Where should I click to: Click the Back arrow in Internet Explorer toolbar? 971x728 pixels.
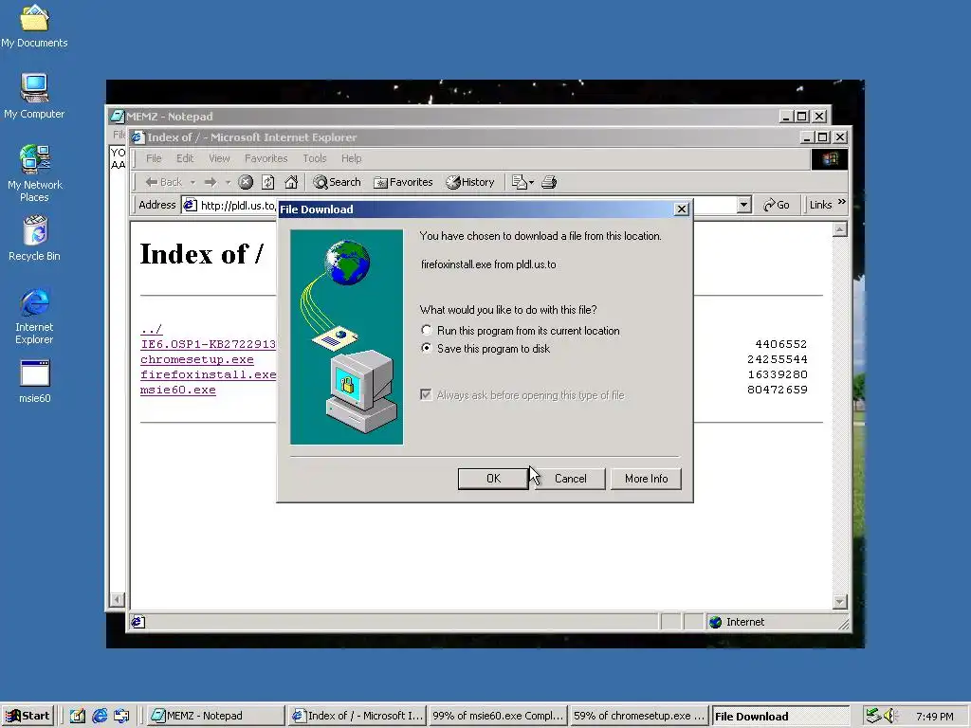pos(163,182)
